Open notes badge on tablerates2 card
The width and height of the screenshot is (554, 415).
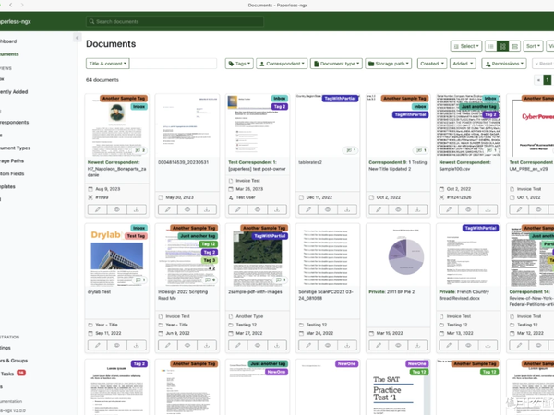coord(351,150)
